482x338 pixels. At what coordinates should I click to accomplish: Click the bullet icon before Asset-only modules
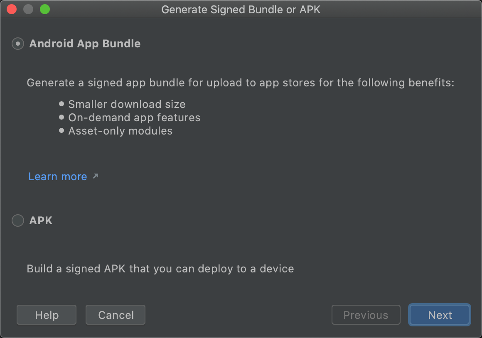[62, 130]
